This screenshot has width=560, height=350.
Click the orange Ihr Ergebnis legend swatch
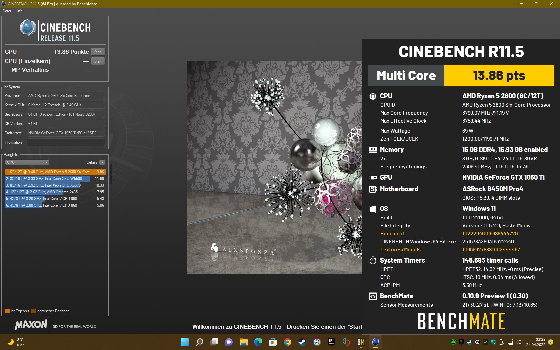click(7, 311)
